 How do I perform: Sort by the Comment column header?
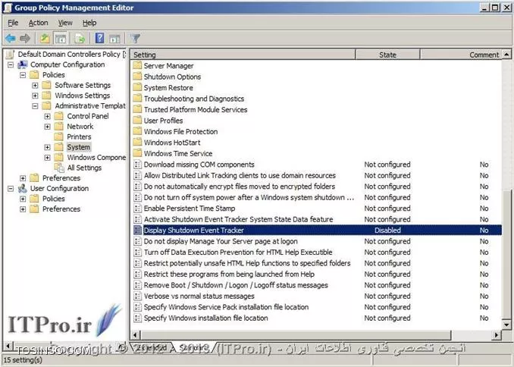coord(461,55)
